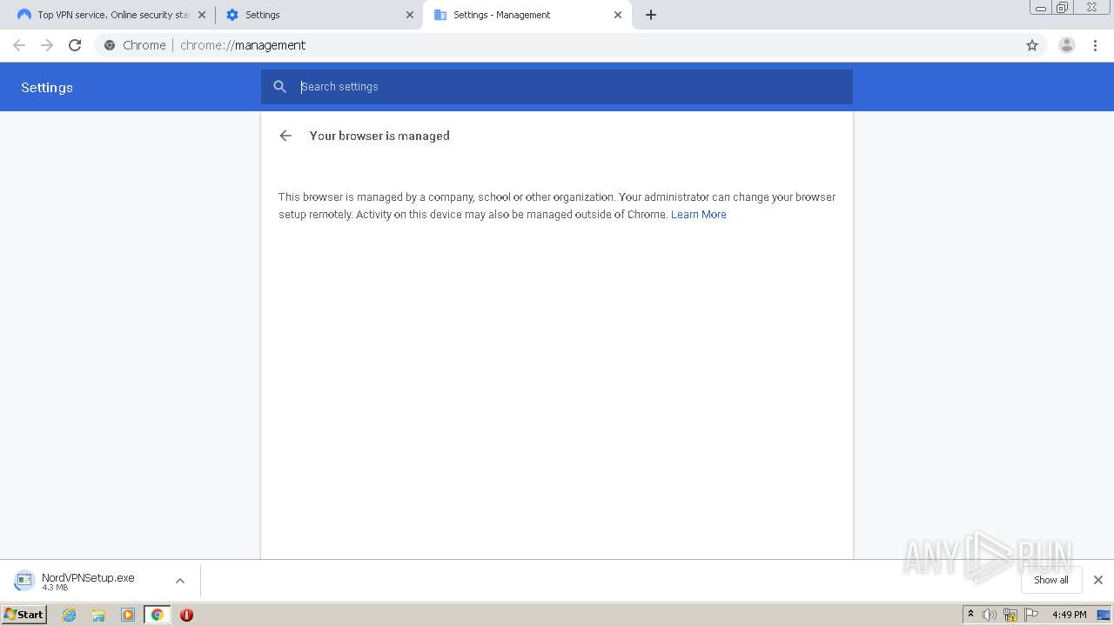Click the Chrome site info icon in address bar
The image size is (1114, 626).
110,45
